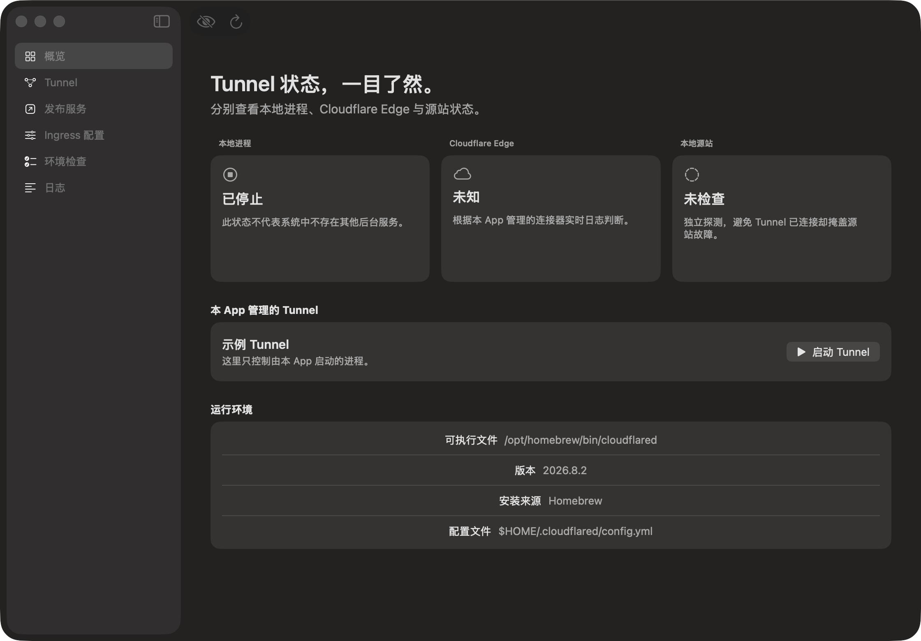
Task: Start the tunnel with 启动 Tunnel button
Action: pyautogui.click(x=833, y=352)
